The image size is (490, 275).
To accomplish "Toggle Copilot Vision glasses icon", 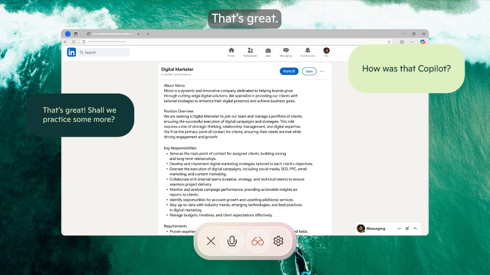I will click(258, 241).
